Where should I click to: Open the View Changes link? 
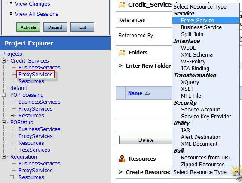point(32,4)
